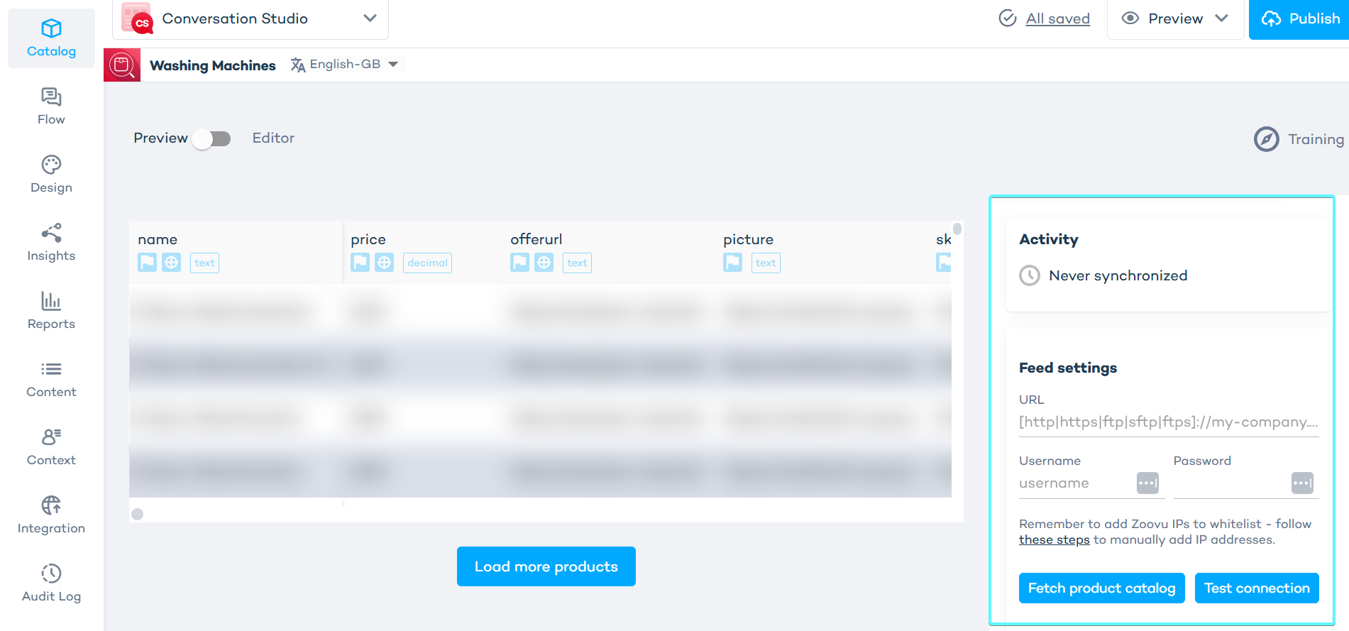The image size is (1349, 631).
Task: Follow the 'these steps' link
Action: click(x=1054, y=539)
